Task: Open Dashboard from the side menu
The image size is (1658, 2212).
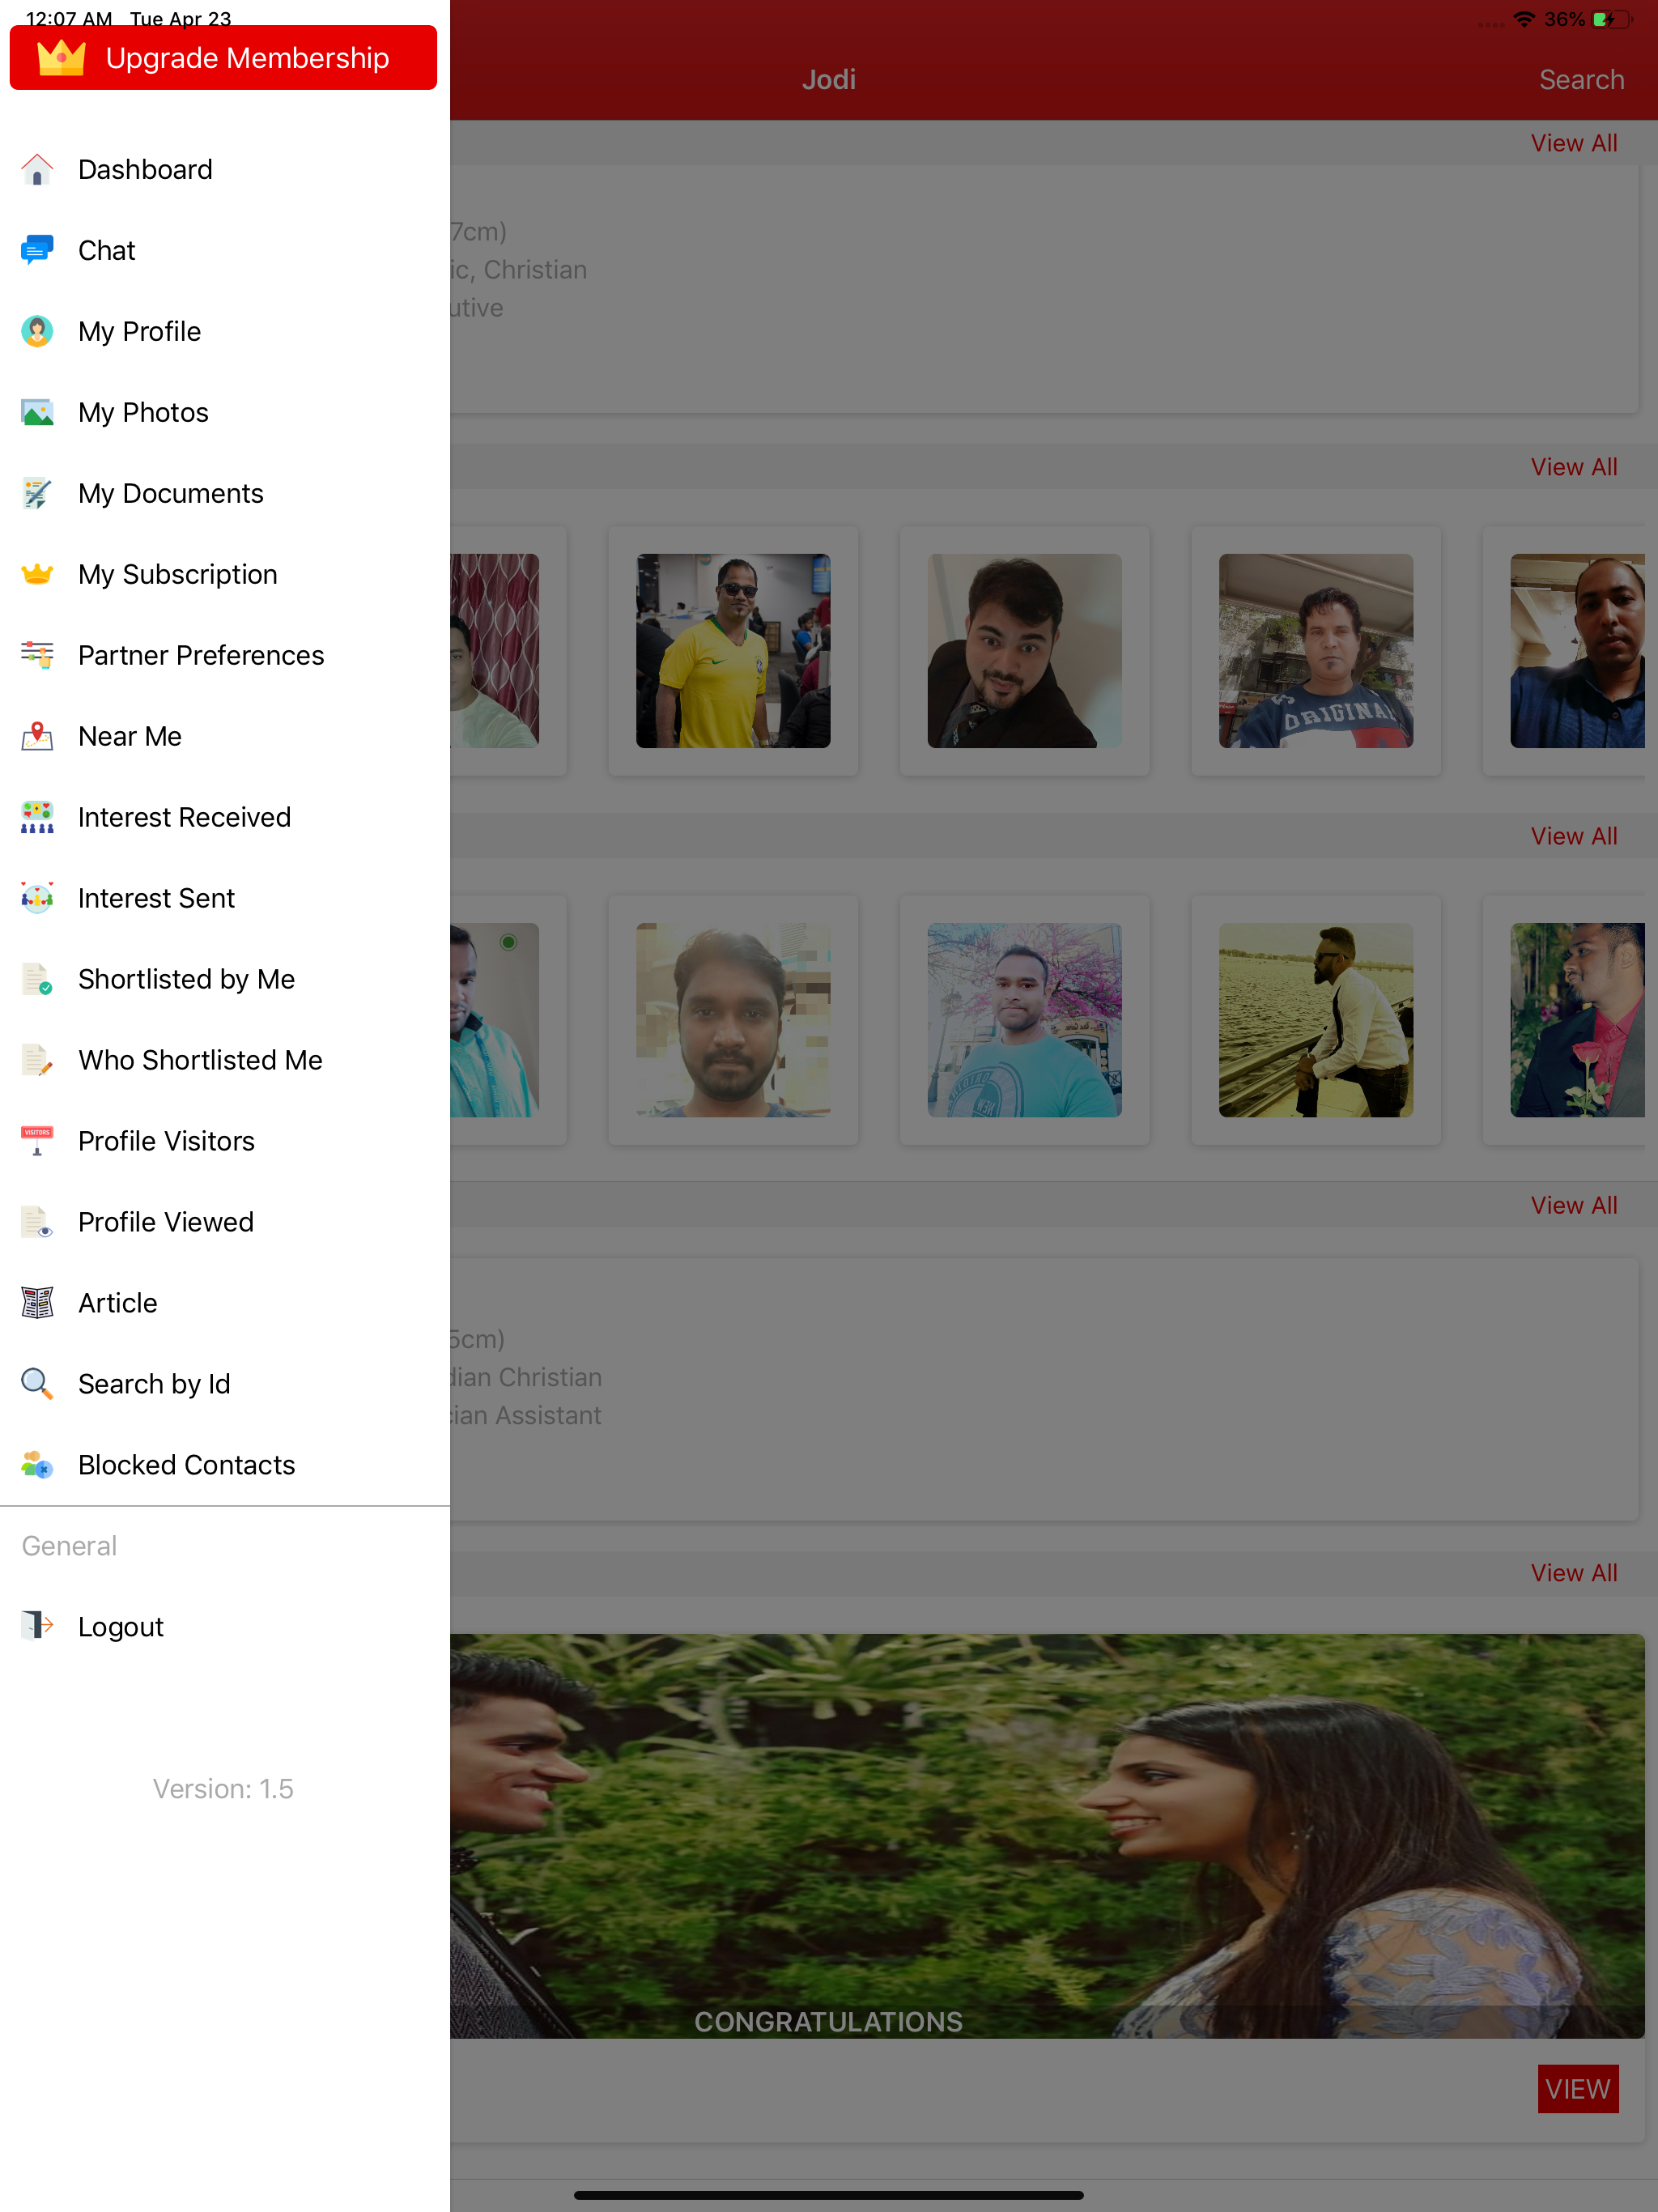Action: tap(225, 169)
